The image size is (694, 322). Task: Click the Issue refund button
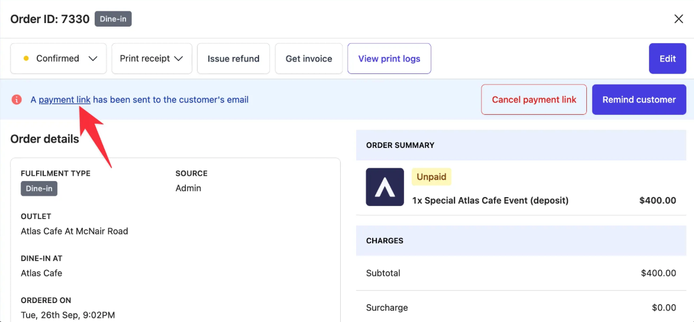coord(233,59)
